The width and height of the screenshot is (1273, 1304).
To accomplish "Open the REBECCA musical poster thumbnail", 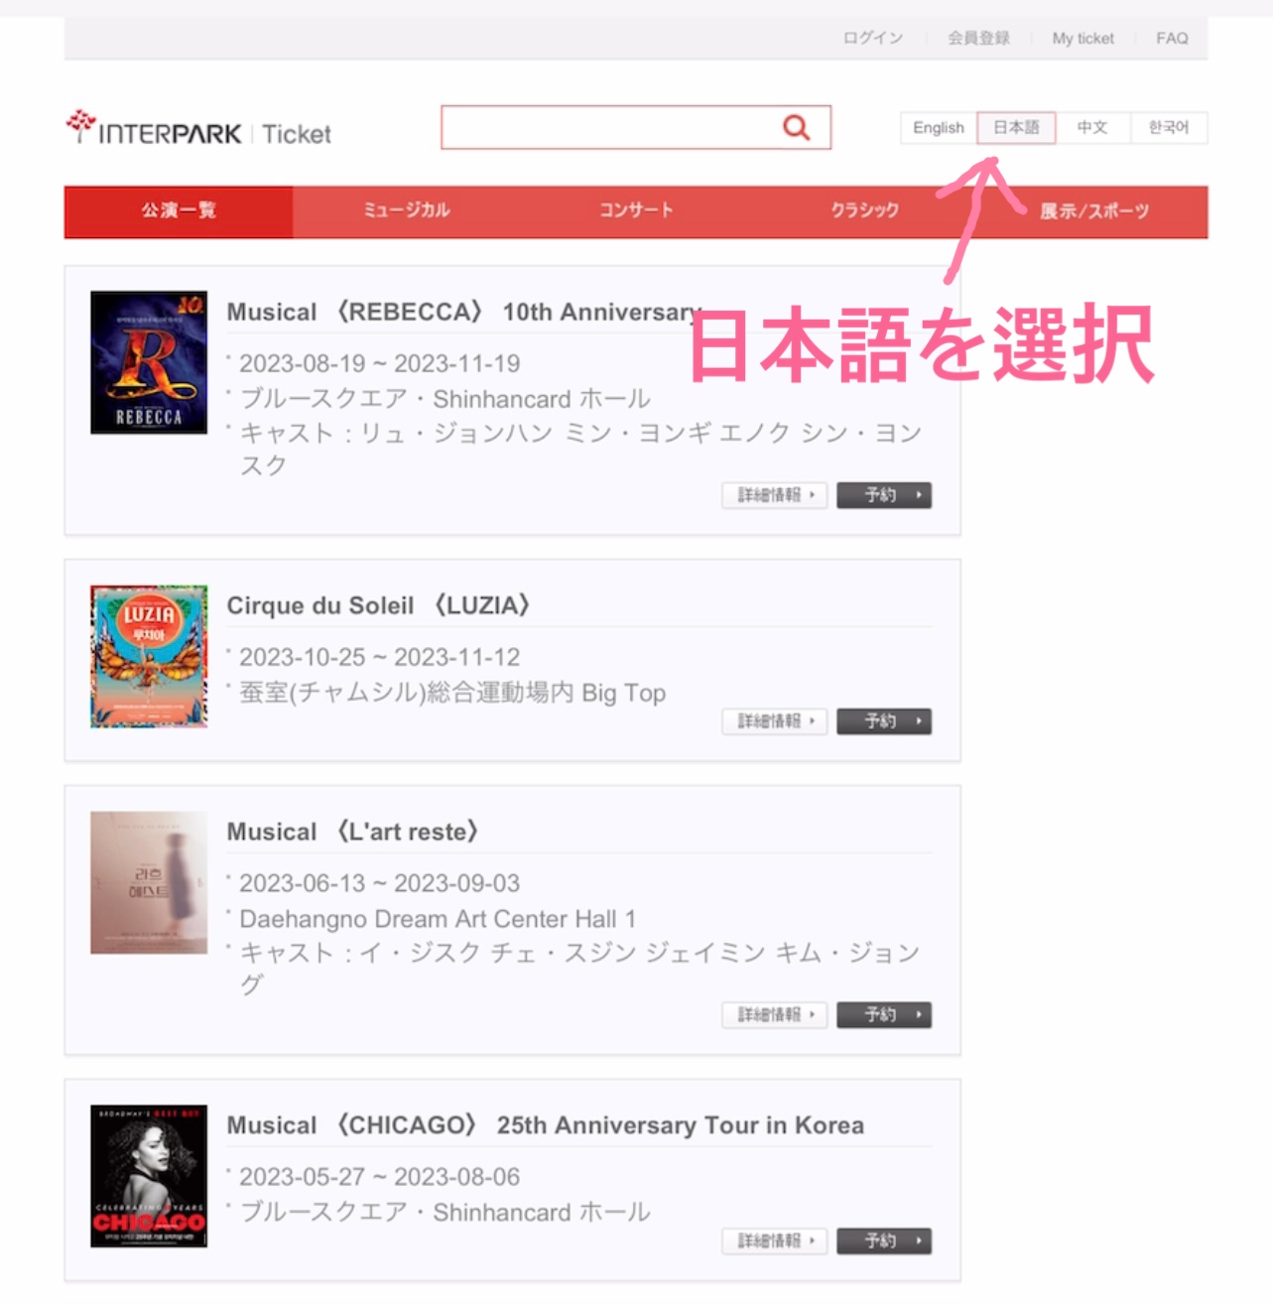I will click(x=149, y=362).
